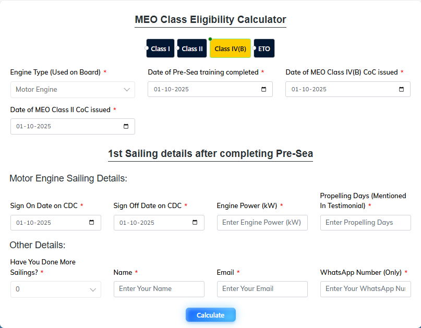Click the Pre-Sea training date value
This screenshot has width=421, height=328.
[172, 89]
